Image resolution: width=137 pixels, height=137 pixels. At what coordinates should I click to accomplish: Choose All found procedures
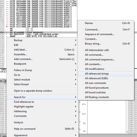pos(106,88)
